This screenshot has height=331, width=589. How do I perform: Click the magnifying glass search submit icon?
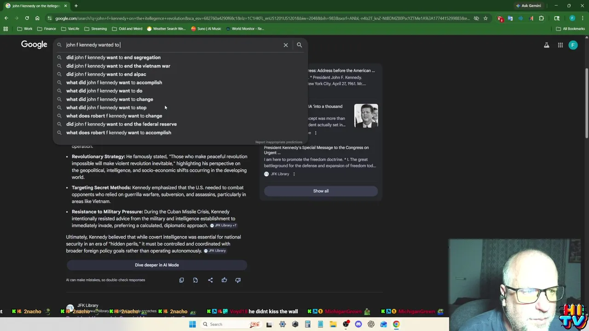pyautogui.click(x=299, y=45)
